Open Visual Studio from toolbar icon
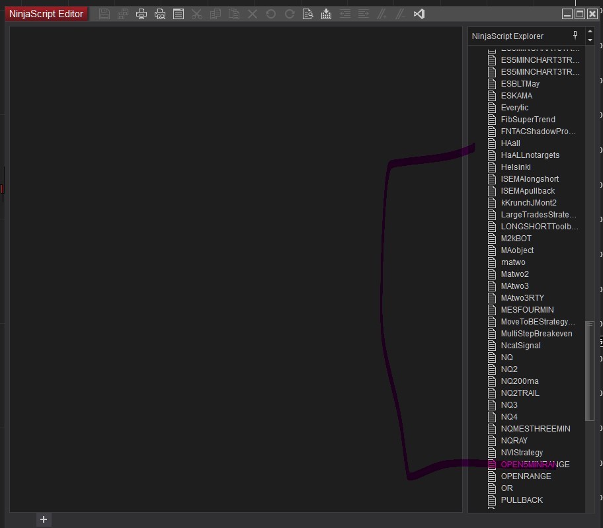Screen dimensions: 603x528 tap(419, 15)
